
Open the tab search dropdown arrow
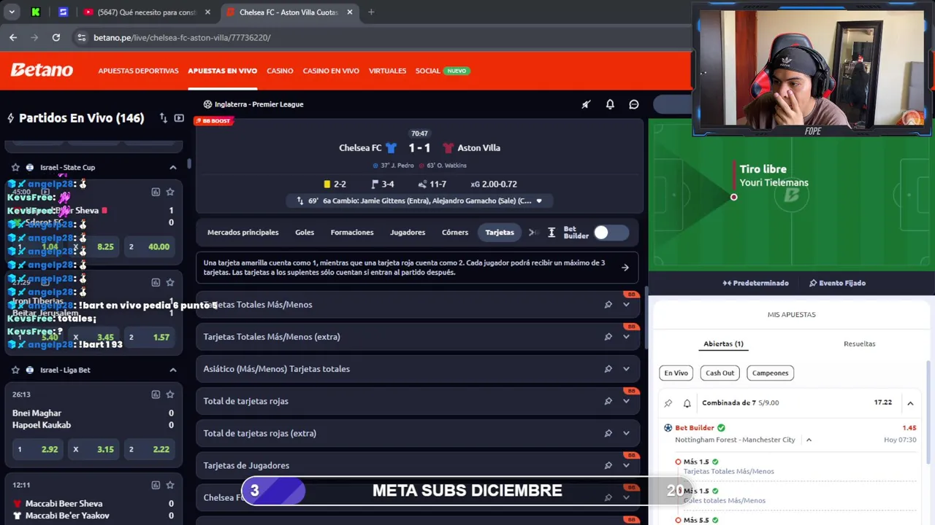point(12,12)
